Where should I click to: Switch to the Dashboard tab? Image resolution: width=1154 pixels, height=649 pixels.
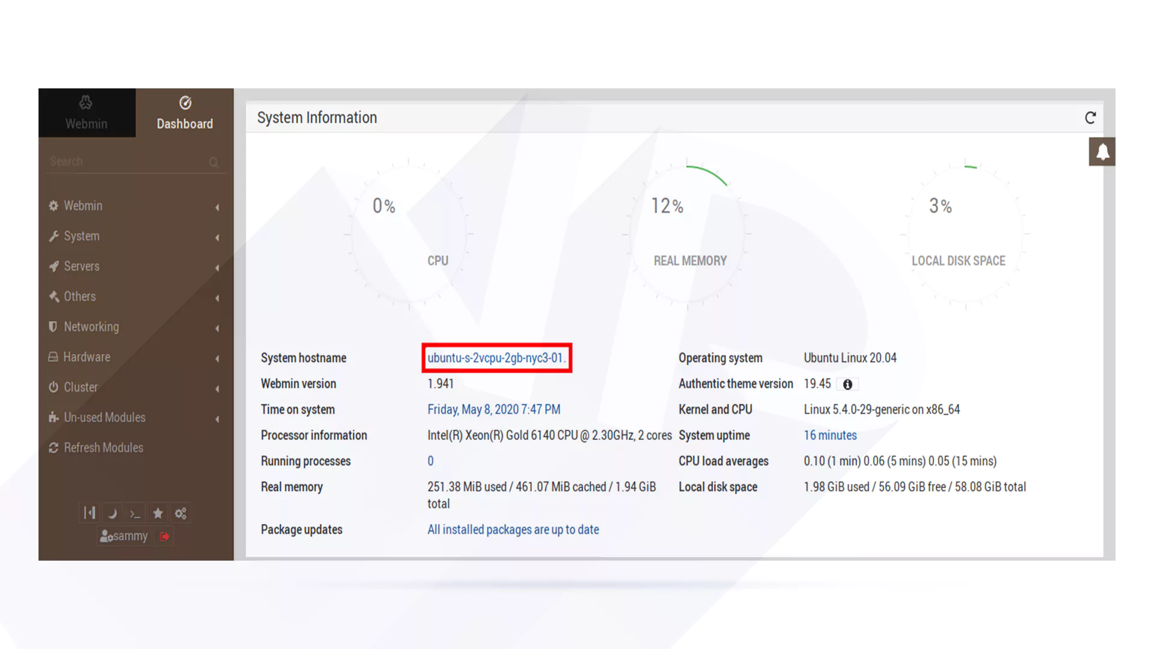(x=185, y=113)
